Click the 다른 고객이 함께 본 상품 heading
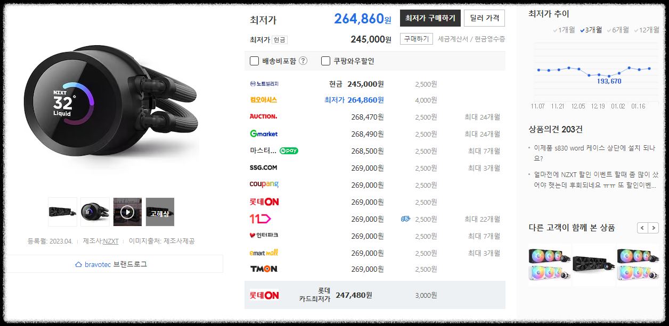 [572, 228]
